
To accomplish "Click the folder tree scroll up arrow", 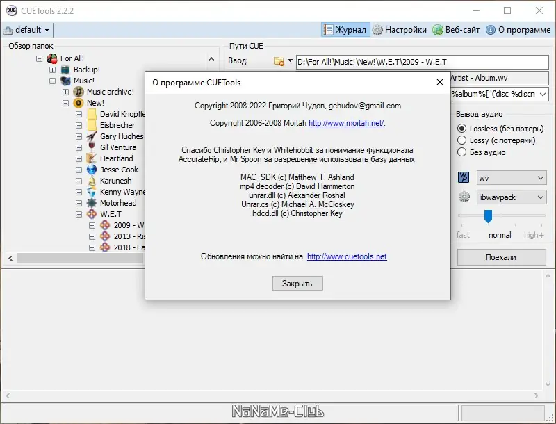I will pyautogui.click(x=212, y=59).
